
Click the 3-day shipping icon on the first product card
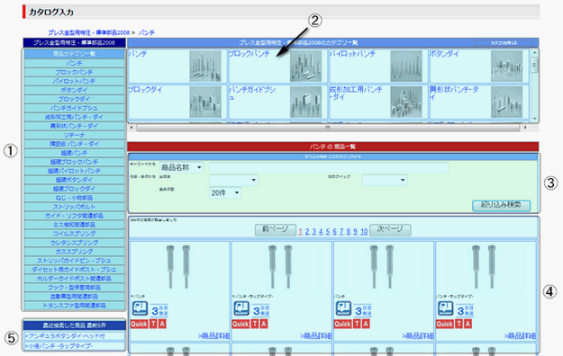pyautogui.click(x=159, y=310)
